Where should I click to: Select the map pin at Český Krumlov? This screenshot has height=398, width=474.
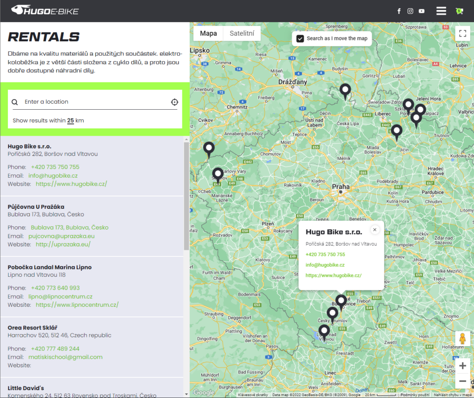[x=332, y=314]
